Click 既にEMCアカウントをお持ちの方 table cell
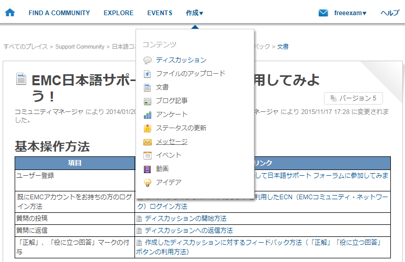 click(75, 202)
